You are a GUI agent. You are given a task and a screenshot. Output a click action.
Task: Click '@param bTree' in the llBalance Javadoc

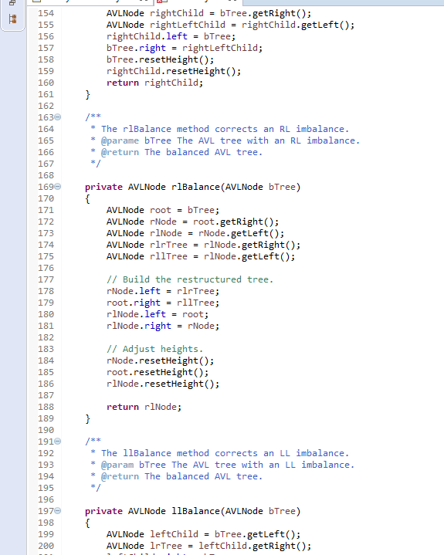pos(133,465)
